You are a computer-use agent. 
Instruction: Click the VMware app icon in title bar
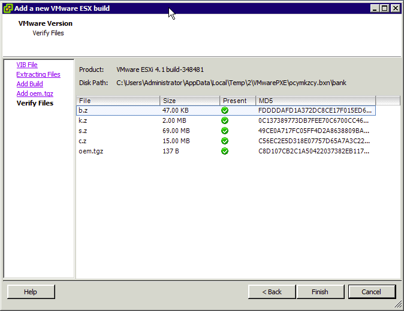click(8, 8)
